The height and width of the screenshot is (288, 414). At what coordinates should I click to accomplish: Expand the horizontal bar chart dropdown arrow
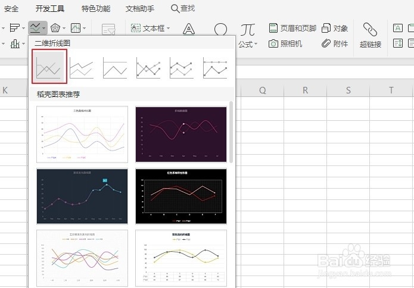23,28
